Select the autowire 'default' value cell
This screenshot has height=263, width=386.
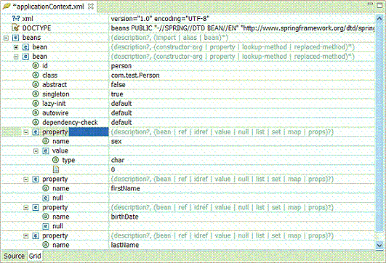coord(242,113)
